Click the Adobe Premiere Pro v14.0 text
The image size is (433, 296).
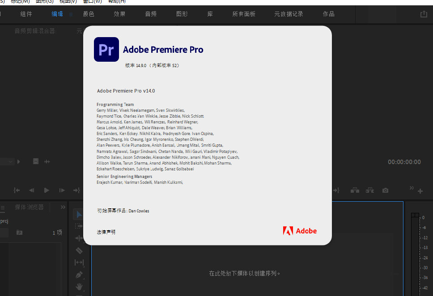[126, 91]
